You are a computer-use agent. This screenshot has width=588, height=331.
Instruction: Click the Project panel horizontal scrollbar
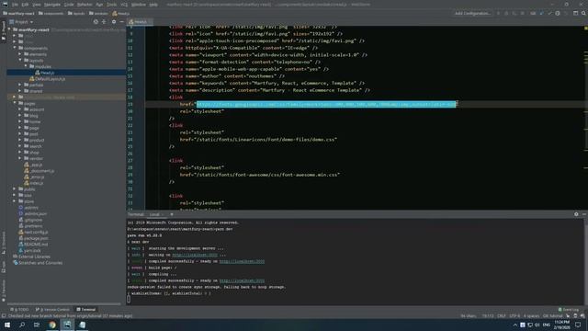click(64, 303)
